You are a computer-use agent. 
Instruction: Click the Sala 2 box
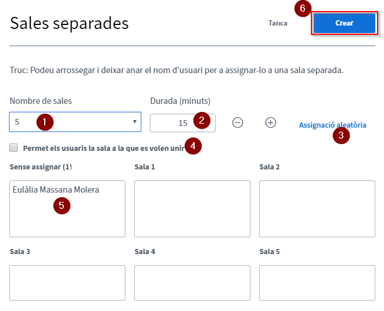pyautogui.click(x=317, y=208)
